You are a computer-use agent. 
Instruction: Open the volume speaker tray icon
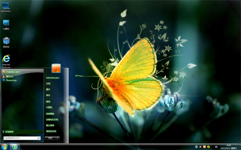216,147
